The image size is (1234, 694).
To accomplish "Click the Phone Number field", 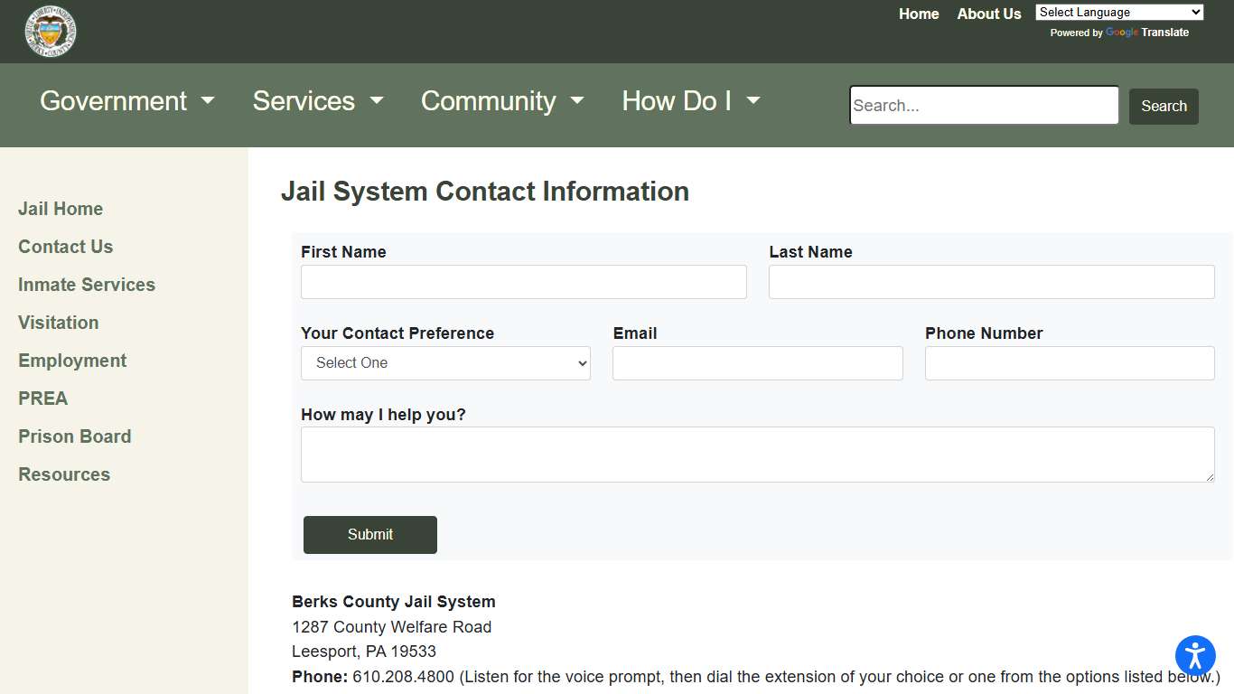I will (1070, 363).
